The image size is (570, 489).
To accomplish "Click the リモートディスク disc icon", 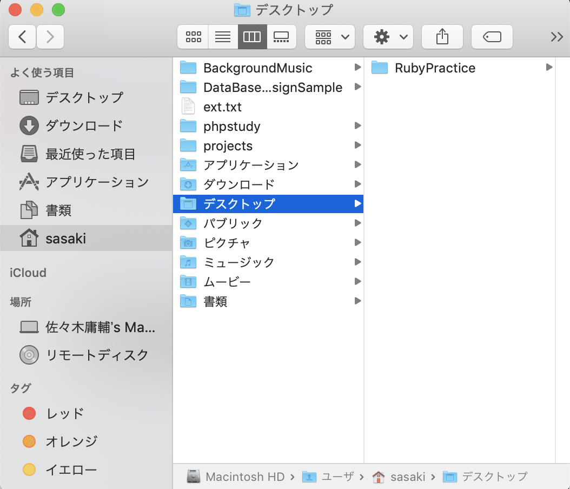I will click(29, 355).
